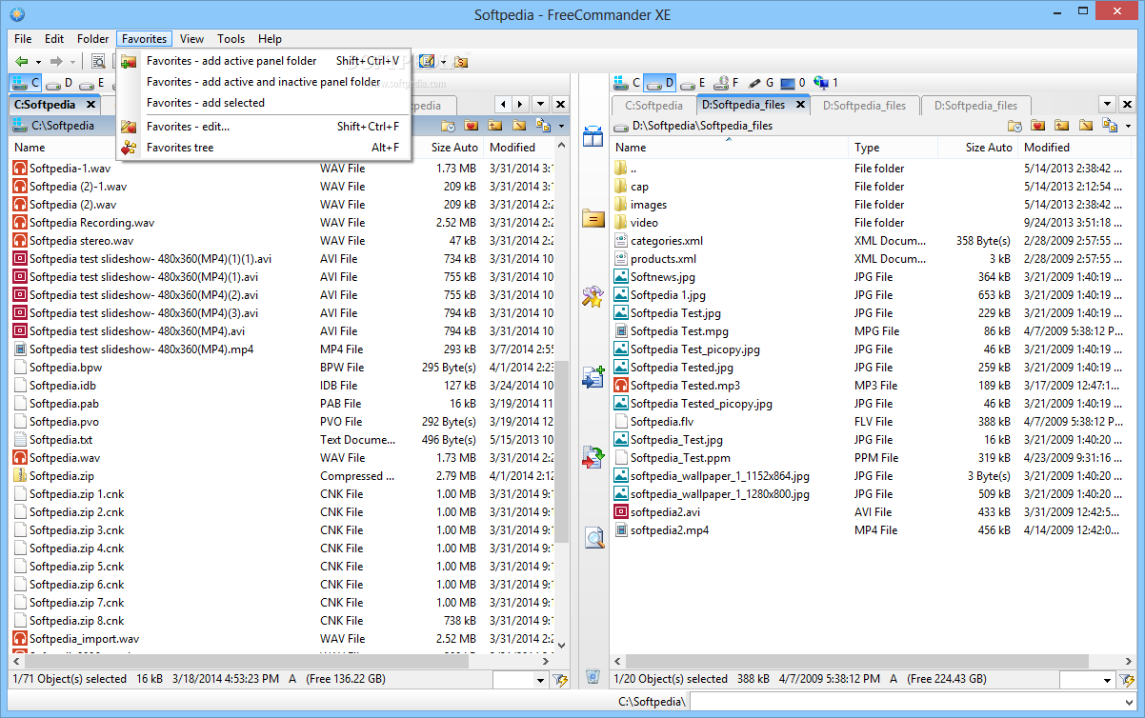
Task: Click the splitter yellow folder equal icon
Action: [x=593, y=218]
